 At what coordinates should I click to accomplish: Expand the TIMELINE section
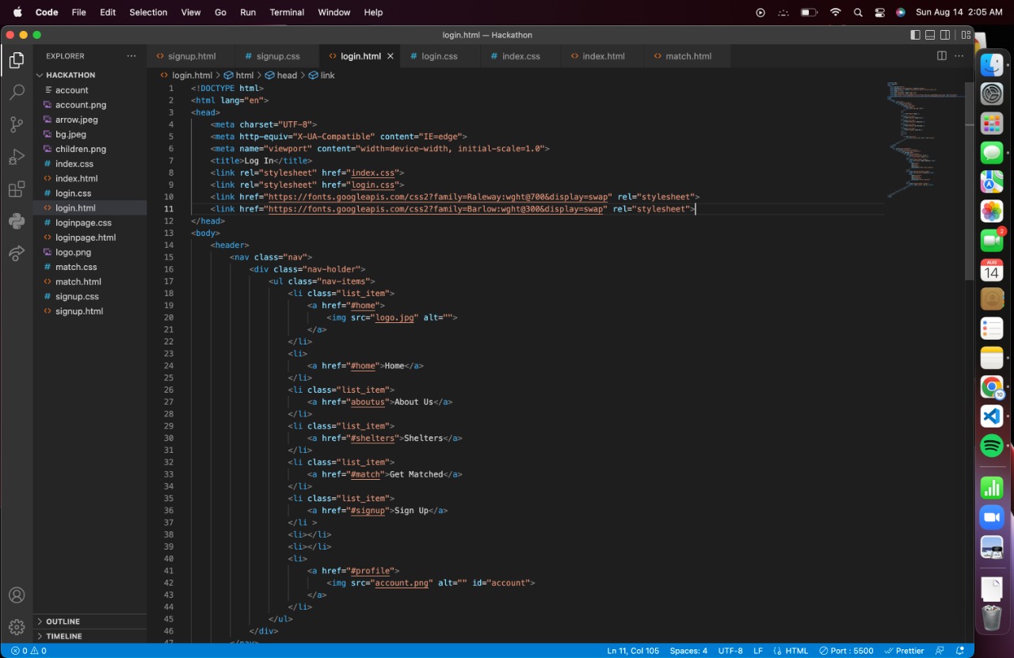click(90, 636)
